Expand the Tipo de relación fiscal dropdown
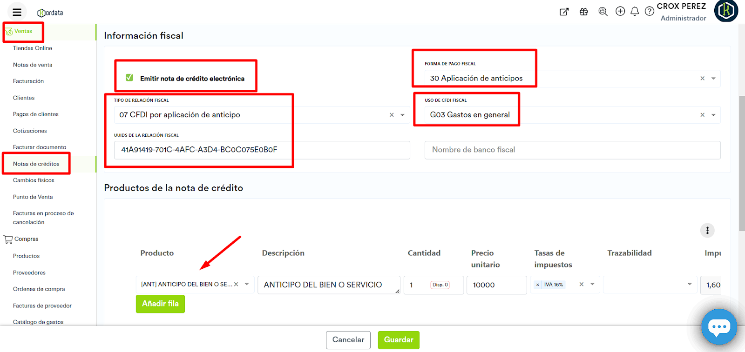The width and height of the screenshot is (745, 352). (x=402, y=115)
